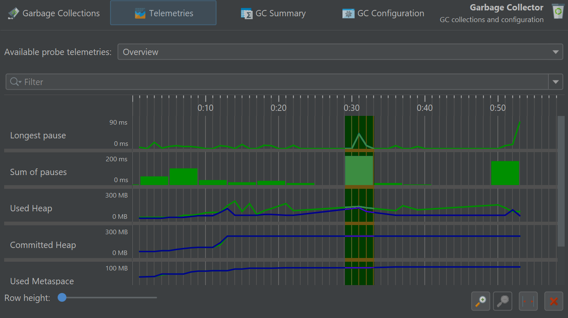Viewport: 568px width, 318px height.
Task: Click the highlighted Sum of pauses bar at 0:30
Action: [x=359, y=170]
